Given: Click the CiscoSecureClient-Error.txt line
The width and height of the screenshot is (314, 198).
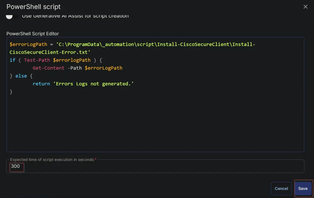Looking at the screenshot, I should [50, 52].
